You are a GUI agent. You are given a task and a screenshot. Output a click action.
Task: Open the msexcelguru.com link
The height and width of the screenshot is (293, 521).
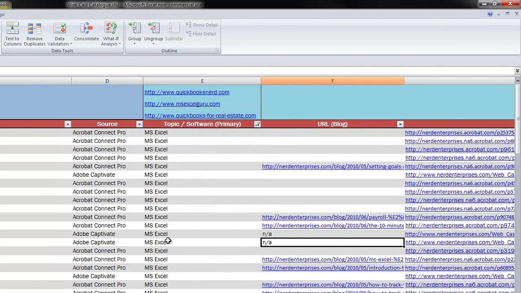click(182, 104)
